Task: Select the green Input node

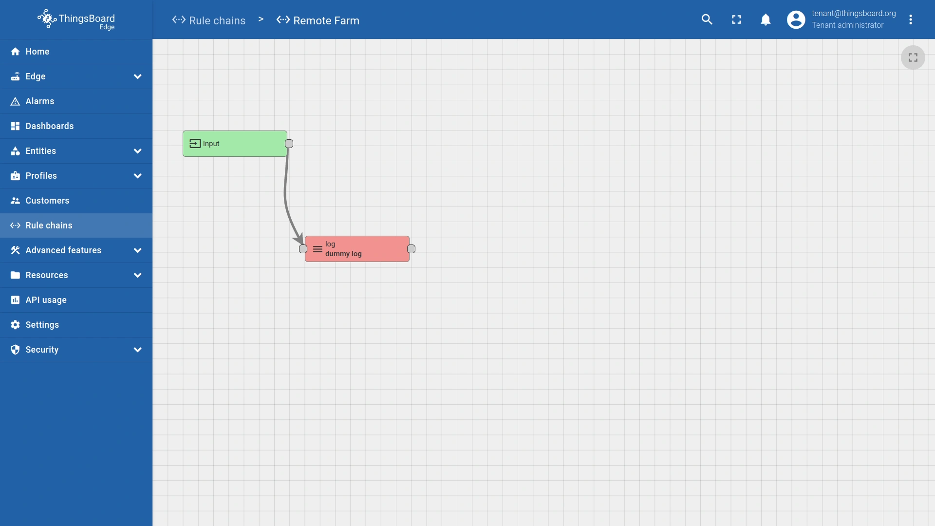Action: [x=235, y=144]
